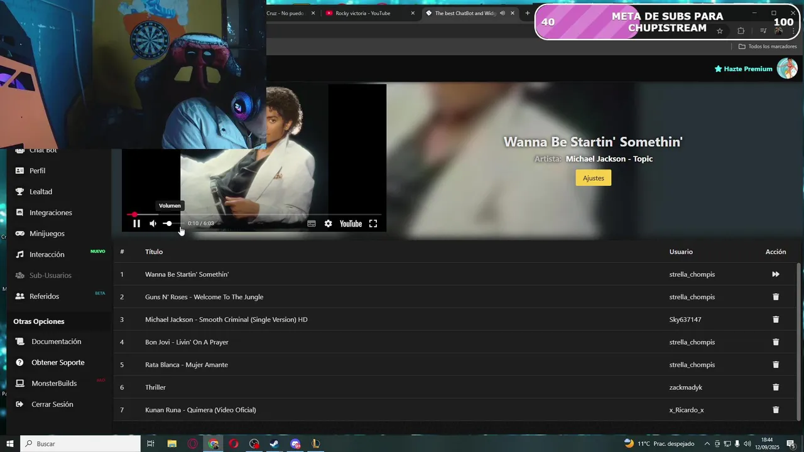Open Todos los marcadores folder

coord(768,46)
